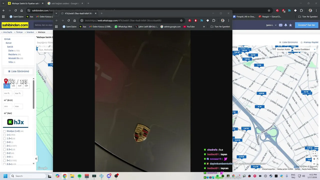Close the Maltepe Satılık Ev Fiyatları tab
The height and width of the screenshot is (180, 320).
pyautogui.click(x=42, y=3)
